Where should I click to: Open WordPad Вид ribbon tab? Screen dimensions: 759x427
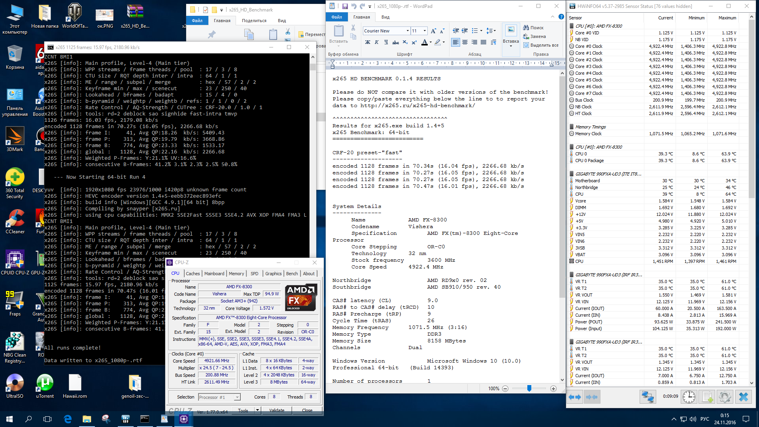pyautogui.click(x=385, y=17)
